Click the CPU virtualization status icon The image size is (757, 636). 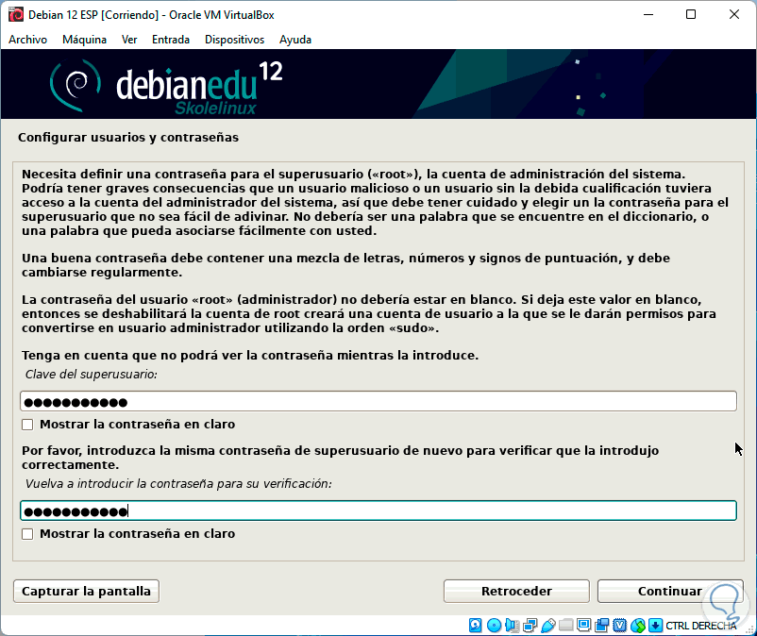click(x=620, y=626)
